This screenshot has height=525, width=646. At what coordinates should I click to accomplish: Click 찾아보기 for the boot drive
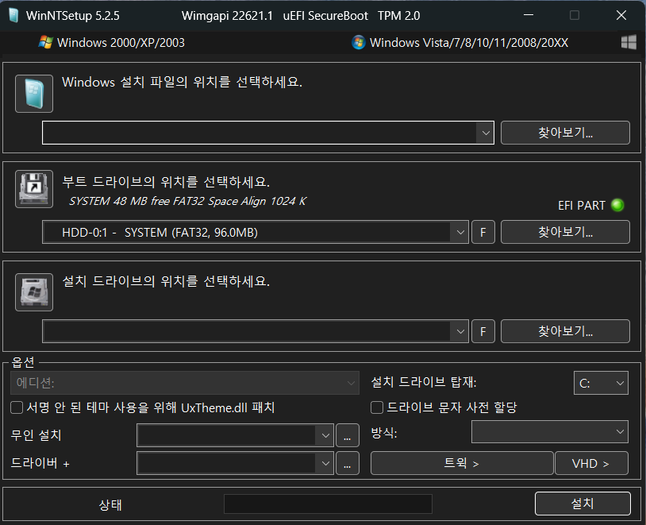565,232
